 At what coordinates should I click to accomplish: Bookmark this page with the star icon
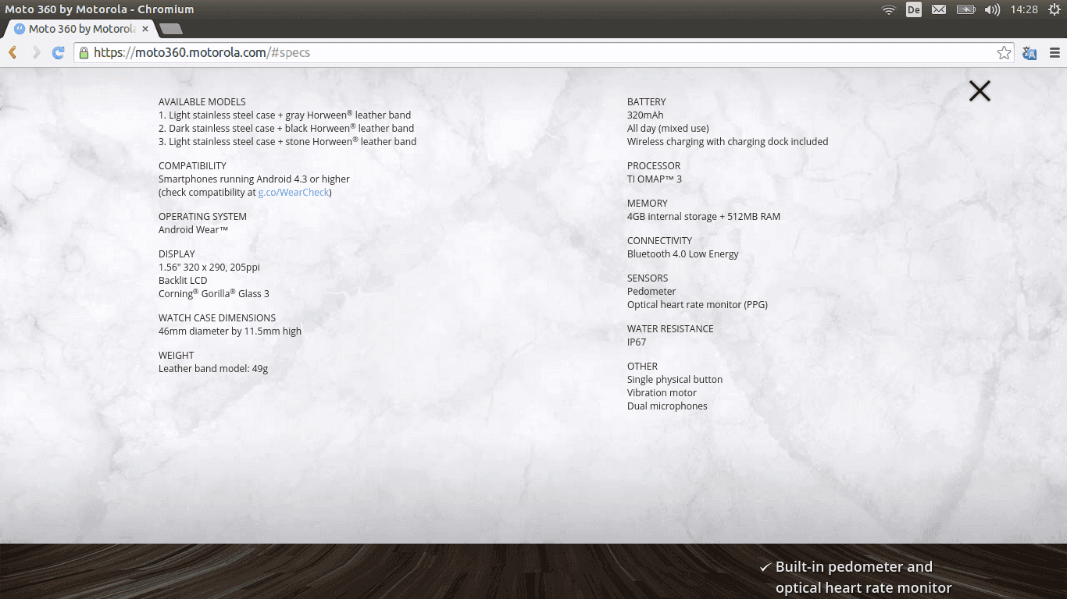pos(1004,53)
